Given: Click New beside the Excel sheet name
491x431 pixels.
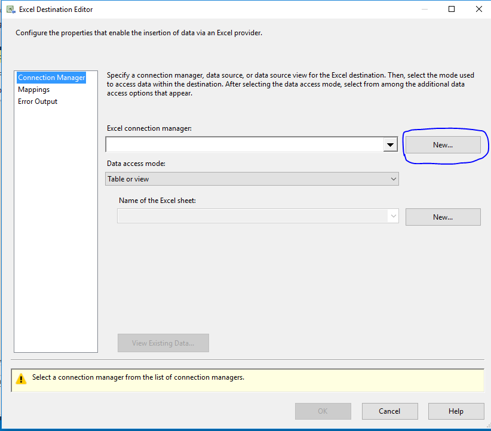Looking at the screenshot, I should (443, 217).
